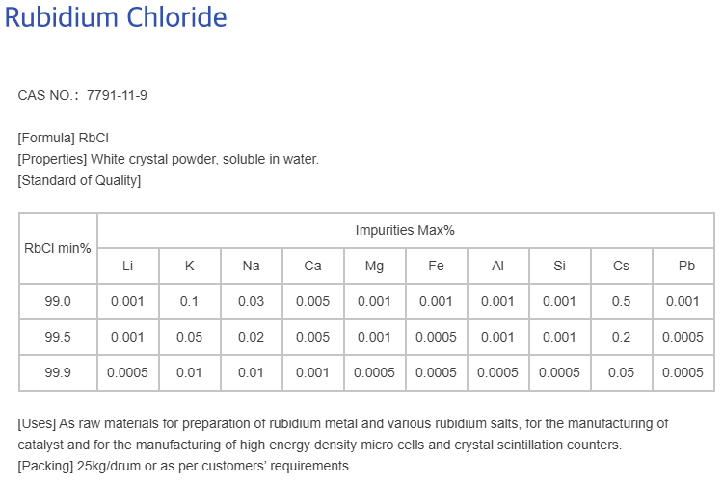Select the Cs column header
This screenshot has height=483, width=723.
621,266
